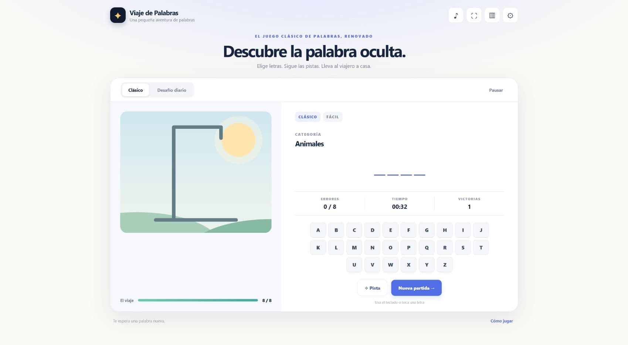
Task: Guess the letter S key
Action: tap(463, 247)
